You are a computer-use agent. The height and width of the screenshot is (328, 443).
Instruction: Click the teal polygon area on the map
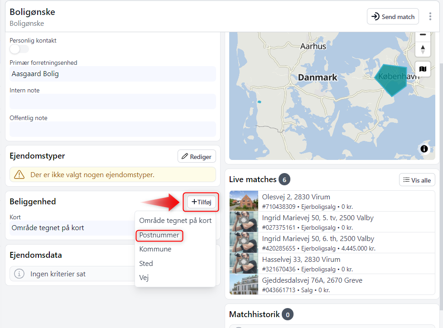tap(392, 80)
